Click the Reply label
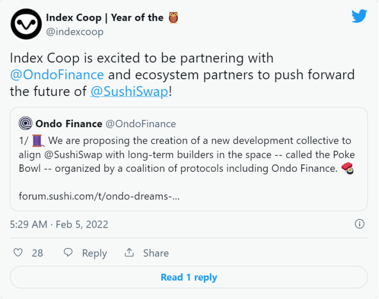 pos(95,253)
